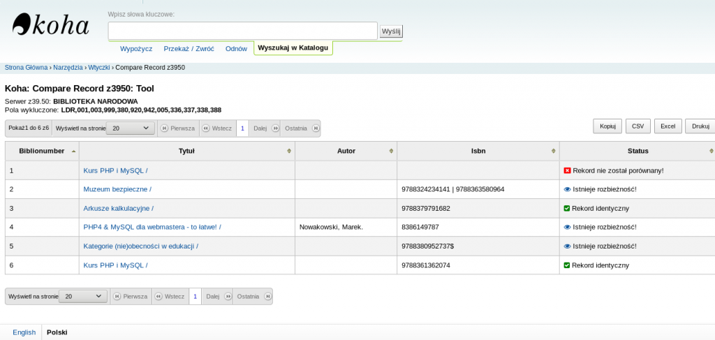The height and width of the screenshot is (340, 715).
Task: Click the red X status icon in row 1
Action: (x=567, y=170)
